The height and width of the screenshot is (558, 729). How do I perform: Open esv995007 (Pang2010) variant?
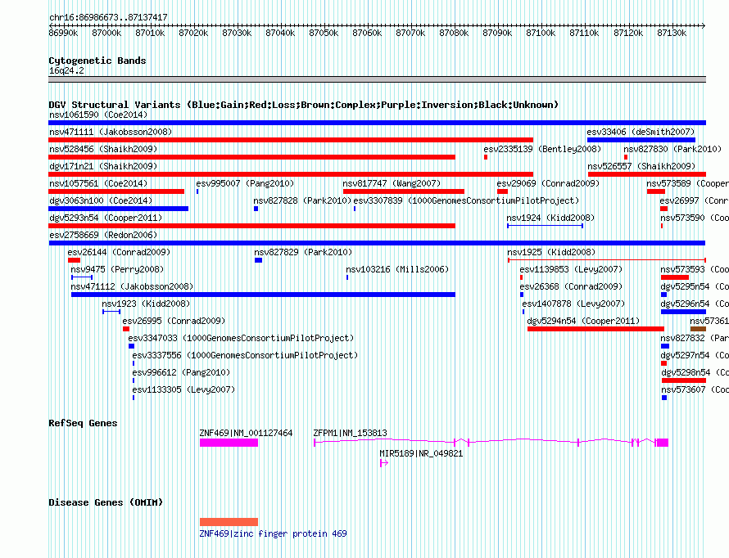tap(245, 183)
